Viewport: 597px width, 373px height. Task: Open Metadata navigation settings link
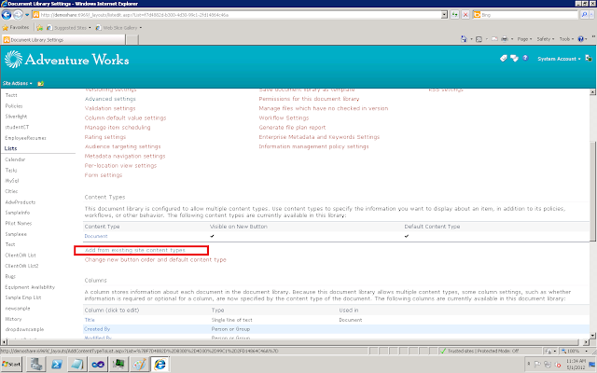click(125, 156)
